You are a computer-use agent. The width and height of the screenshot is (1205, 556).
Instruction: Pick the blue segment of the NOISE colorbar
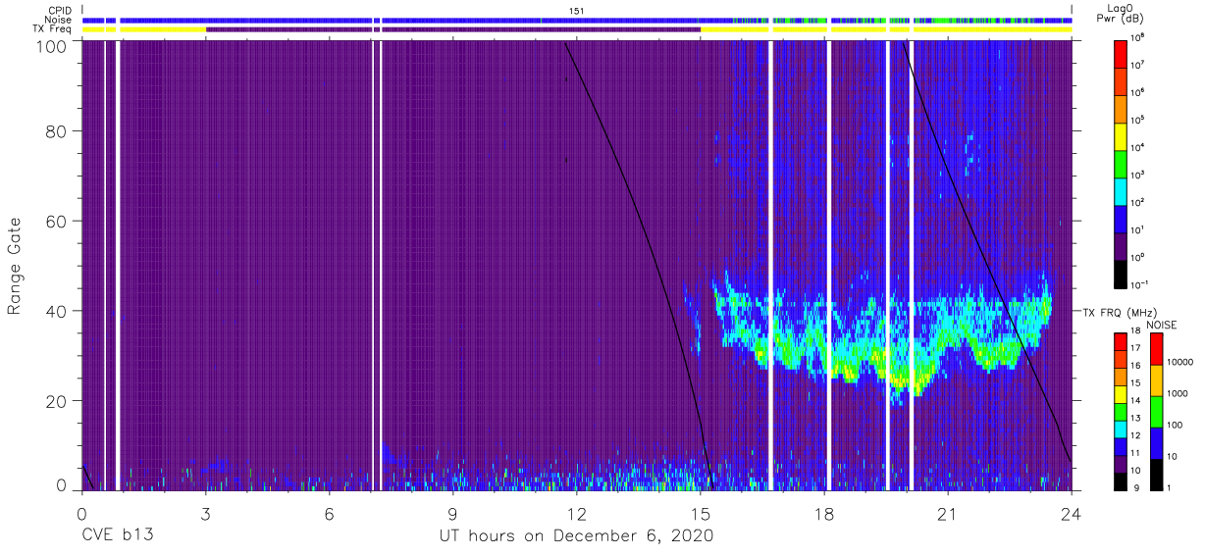(x=1156, y=443)
